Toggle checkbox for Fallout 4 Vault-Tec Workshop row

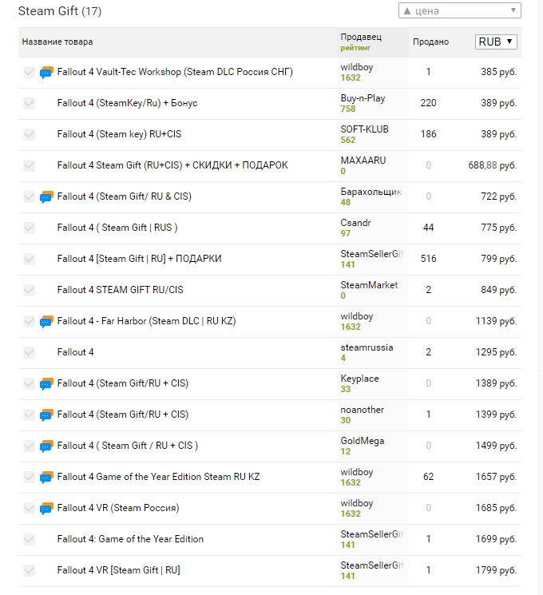29,72
